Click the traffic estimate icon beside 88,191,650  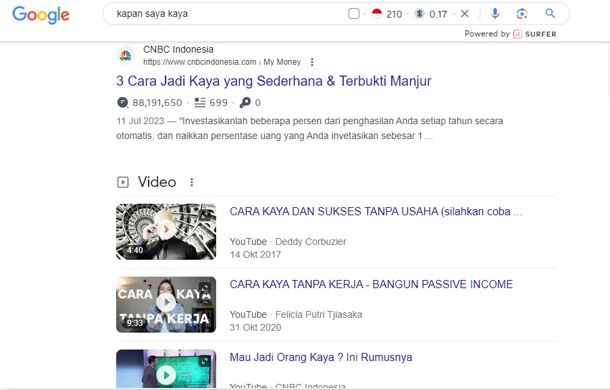(122, 103)
